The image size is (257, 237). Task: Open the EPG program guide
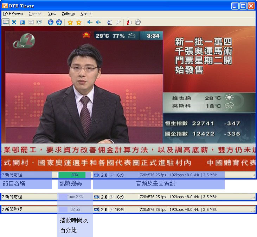[39, 22]
